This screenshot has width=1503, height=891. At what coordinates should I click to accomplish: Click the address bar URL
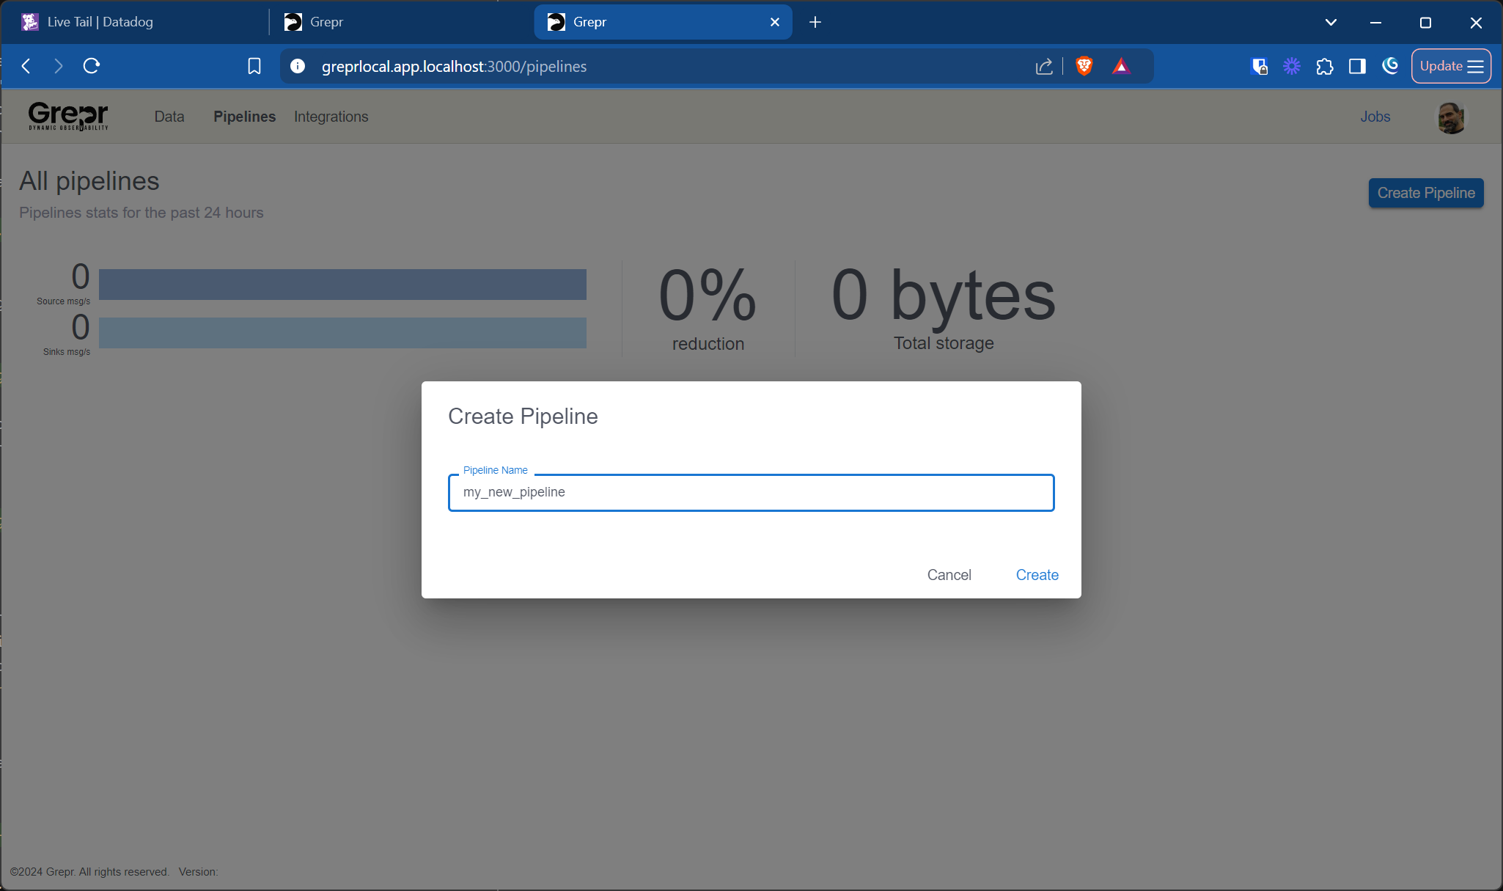click(454, 66)
